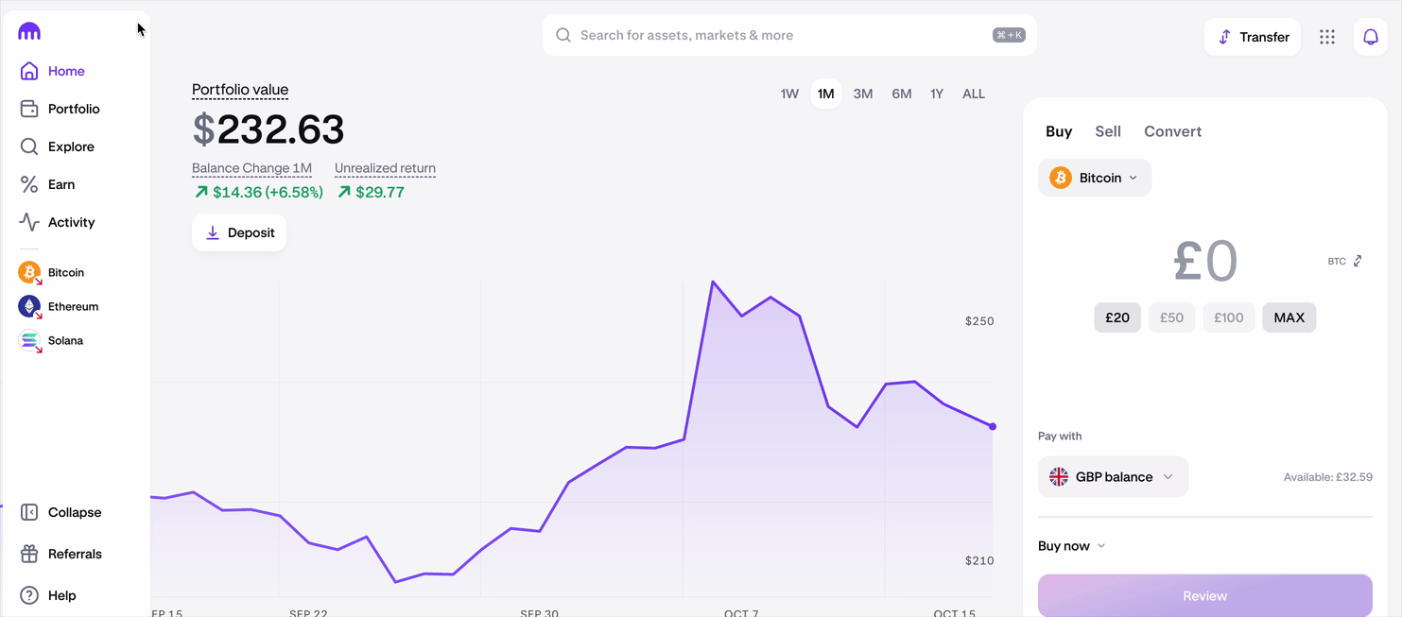The height and width of the screenshot is (617, 1402).
Task: Click the asset search field
Action: point(789,35)
